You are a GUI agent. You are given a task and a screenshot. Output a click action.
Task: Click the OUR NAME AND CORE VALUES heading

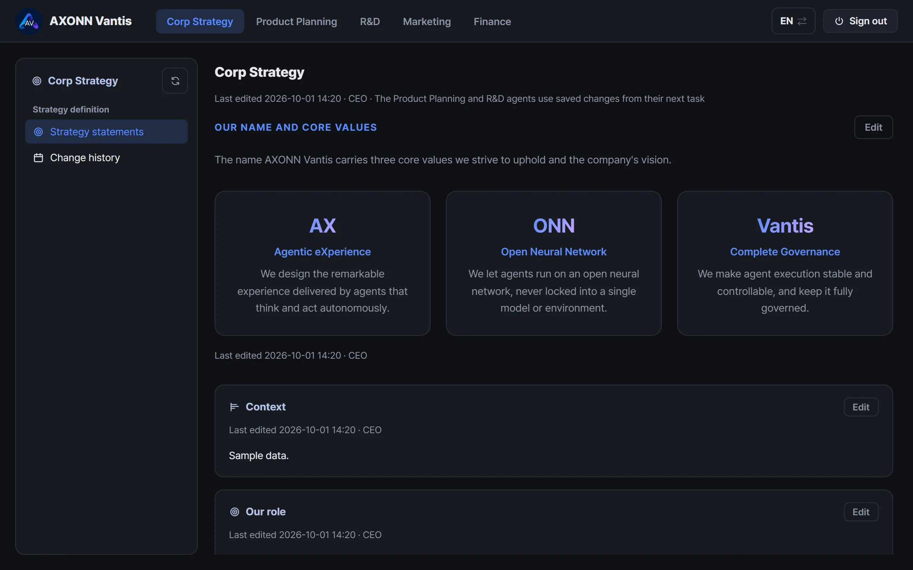(x=296, y=127)
